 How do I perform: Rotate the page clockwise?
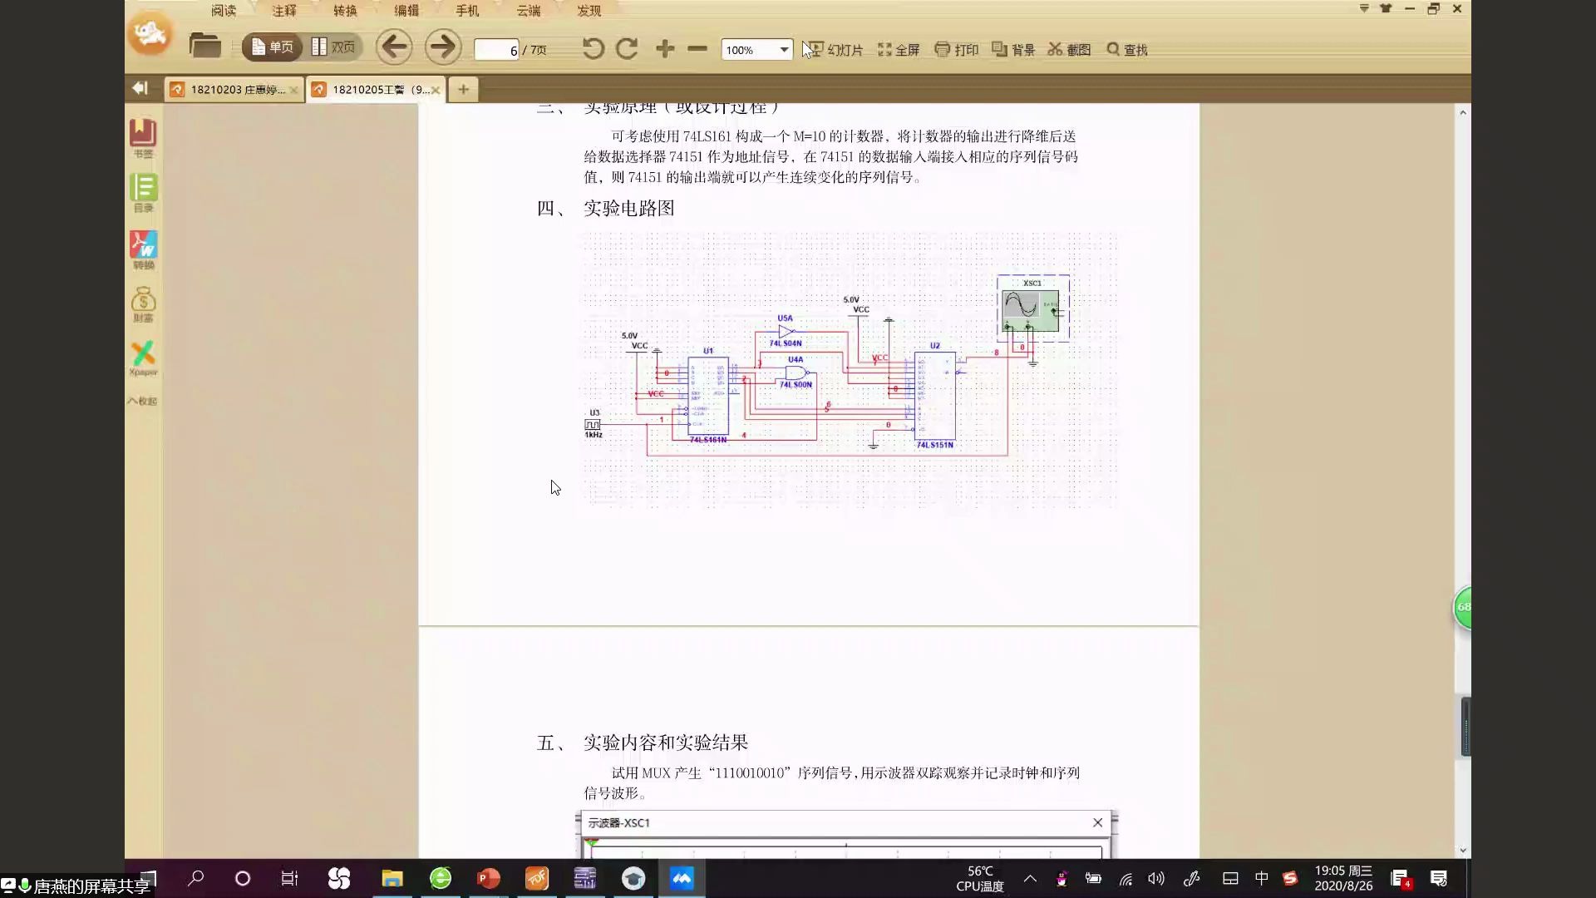(x=628, y=48)
